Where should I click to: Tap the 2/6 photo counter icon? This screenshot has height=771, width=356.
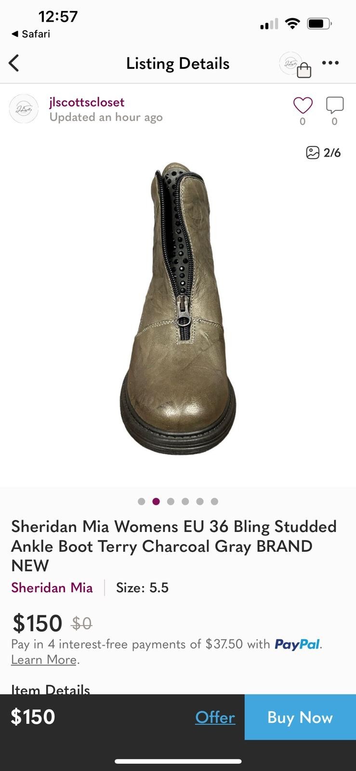[323, 153]
